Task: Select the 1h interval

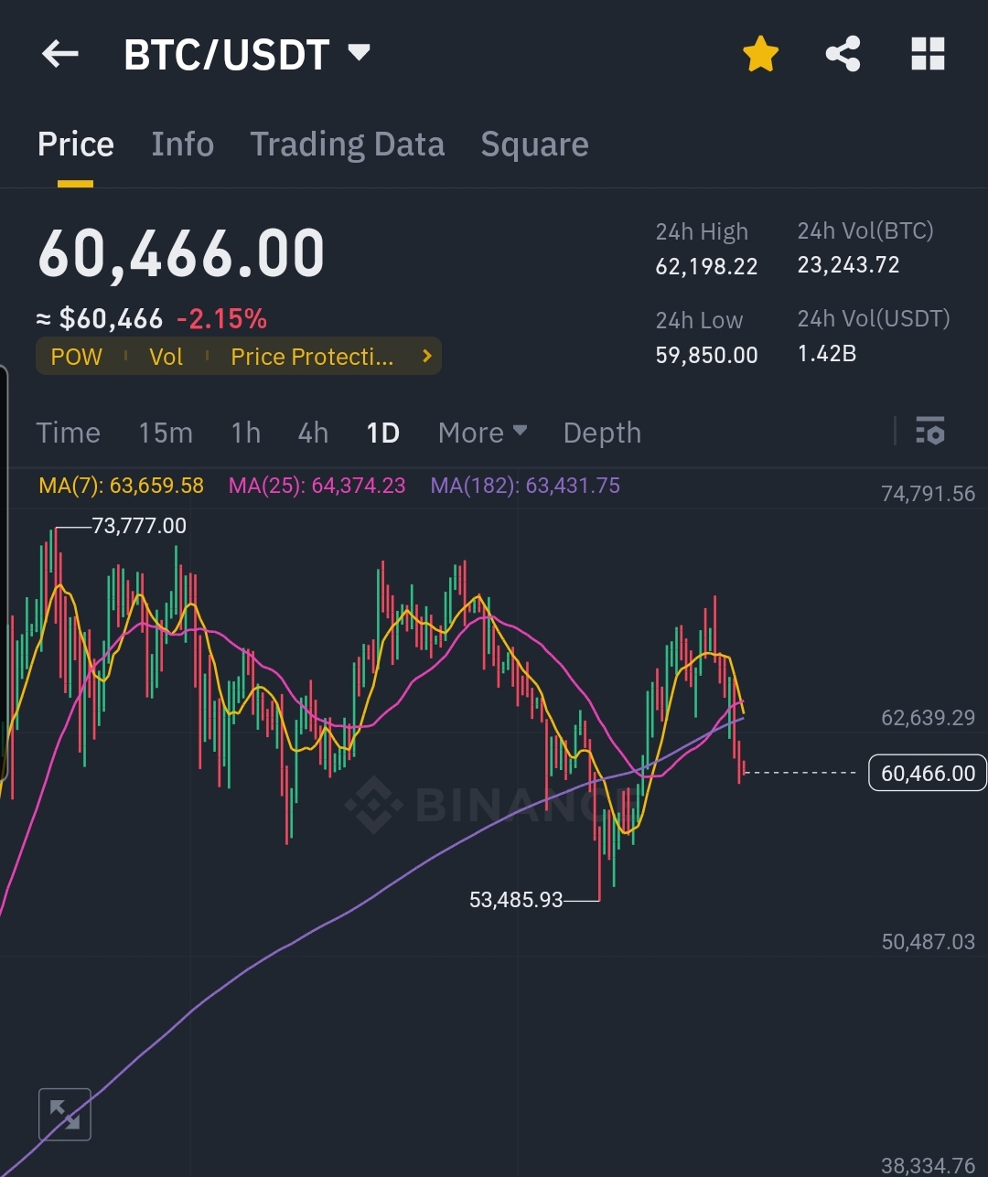Action: coord(245,433)
